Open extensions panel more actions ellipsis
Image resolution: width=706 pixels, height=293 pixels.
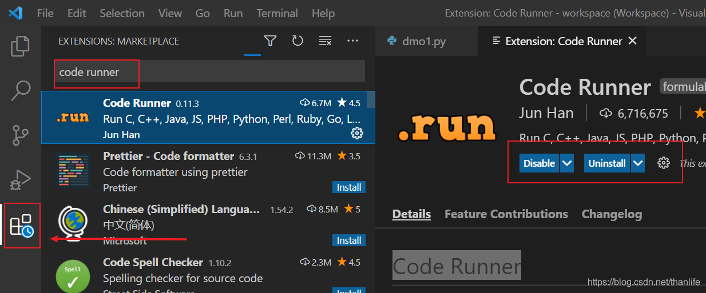[x=353, y=41]
